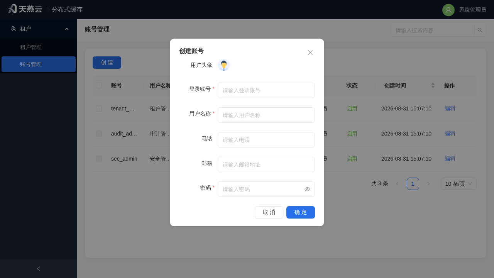The width and height of the screenshot is (494, 278).
Task: Click the 启用 status in the sec_admin row
Action: point(352,159)
